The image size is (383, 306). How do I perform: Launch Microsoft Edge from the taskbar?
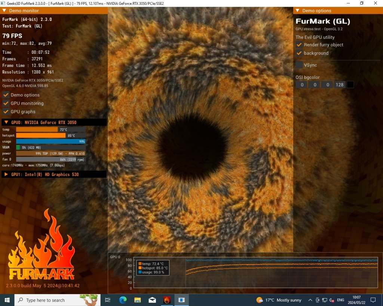click(x=123, y=300)
